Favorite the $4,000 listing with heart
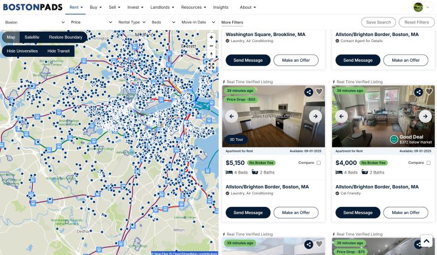 click(x=429, y=91)
